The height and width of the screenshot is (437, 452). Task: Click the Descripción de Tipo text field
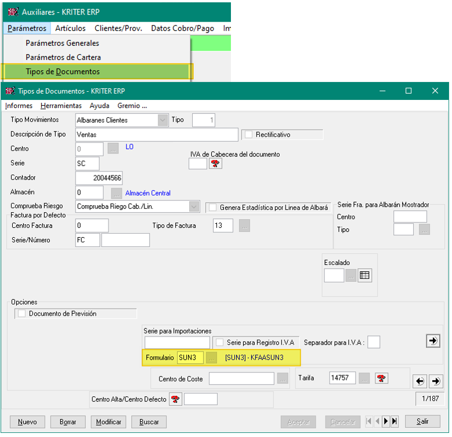pos(157,135)
